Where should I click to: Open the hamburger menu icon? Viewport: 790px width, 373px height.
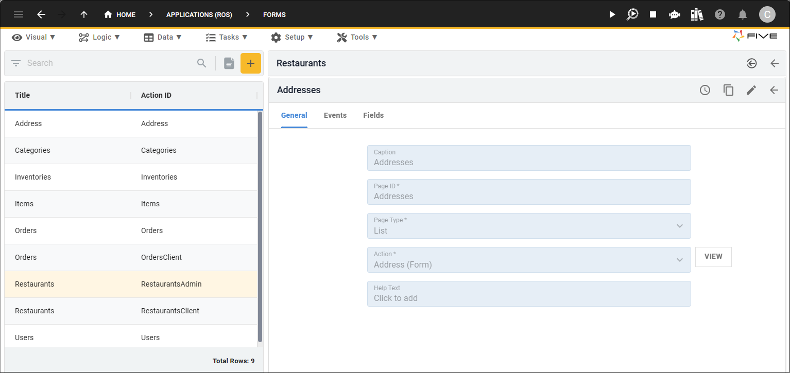(19, 14)
